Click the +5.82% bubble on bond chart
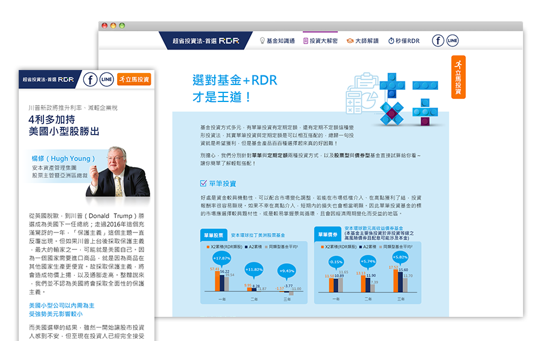The image size is (543, 341). click(400, 258)
